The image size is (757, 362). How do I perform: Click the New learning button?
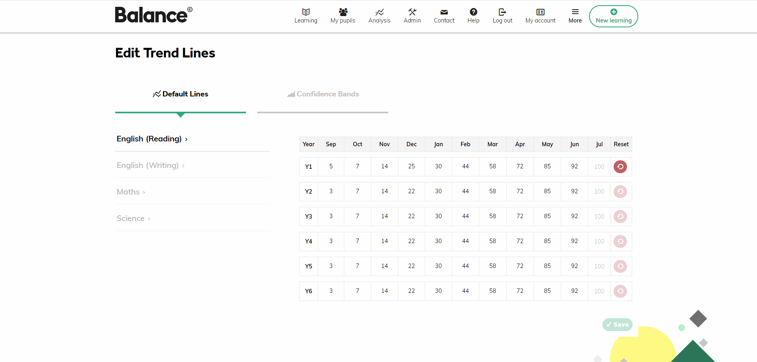(x=613, y=16)
